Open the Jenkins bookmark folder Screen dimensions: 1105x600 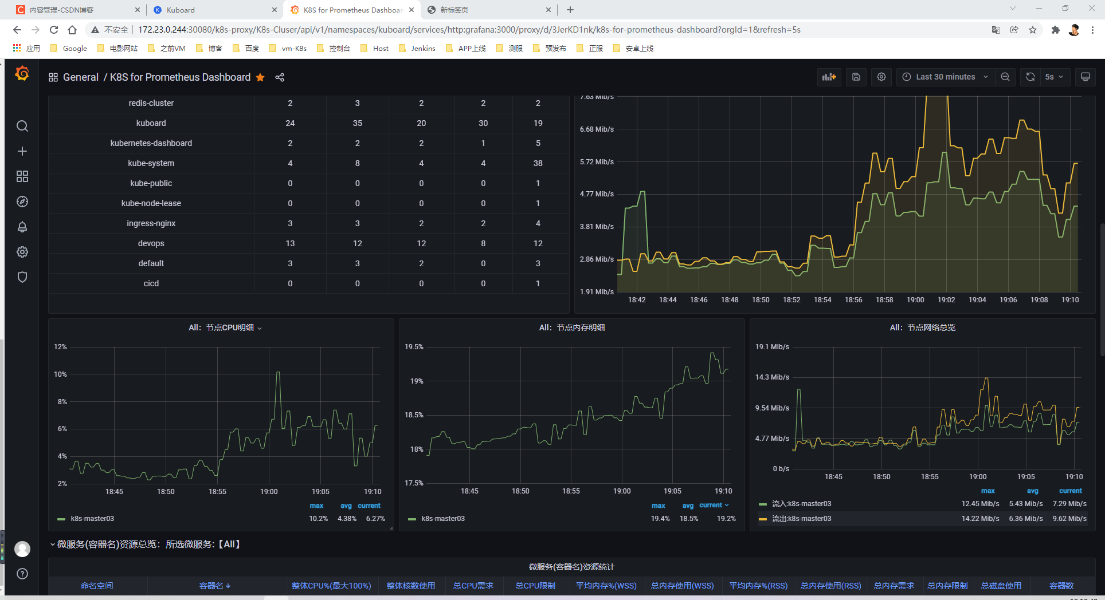point(417,48)
